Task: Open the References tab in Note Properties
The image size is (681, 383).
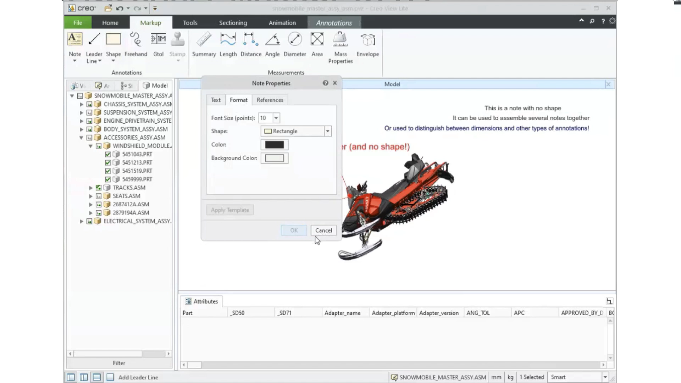Action: pos(270,100)
